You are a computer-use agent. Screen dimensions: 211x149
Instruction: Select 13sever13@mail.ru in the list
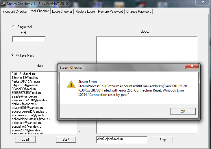click(25, 78)
